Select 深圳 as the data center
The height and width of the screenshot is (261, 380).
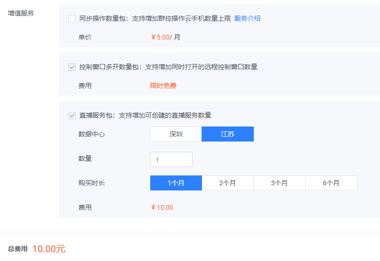tap(176, 134)
